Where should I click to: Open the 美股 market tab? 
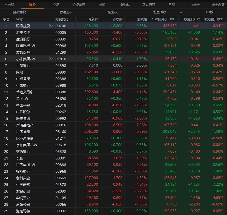pyautogui.click(x=102, y=5)
